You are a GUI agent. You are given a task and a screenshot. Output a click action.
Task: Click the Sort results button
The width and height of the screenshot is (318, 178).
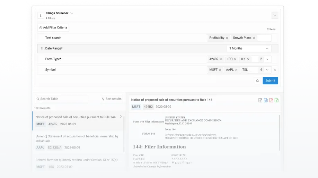(112, 99)
